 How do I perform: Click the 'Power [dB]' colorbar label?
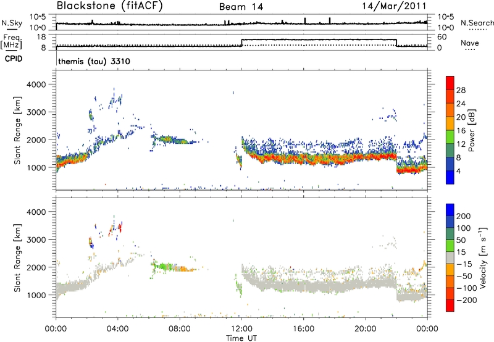pyautogui.click(x=471, y=130)
